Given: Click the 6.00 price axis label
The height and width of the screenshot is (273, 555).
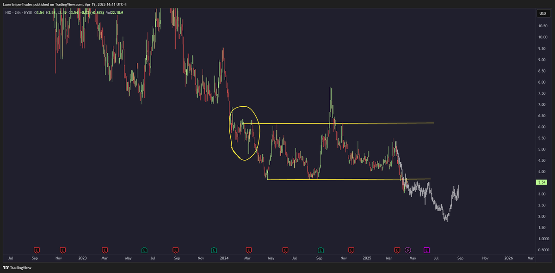Looking at the screenshot, I should 543,127.
